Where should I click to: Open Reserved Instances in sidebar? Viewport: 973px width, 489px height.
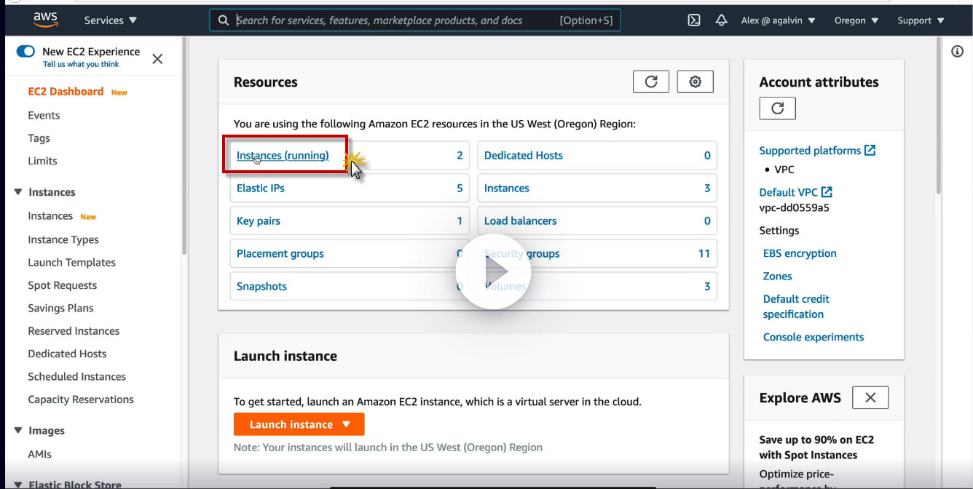pos(74,331)
